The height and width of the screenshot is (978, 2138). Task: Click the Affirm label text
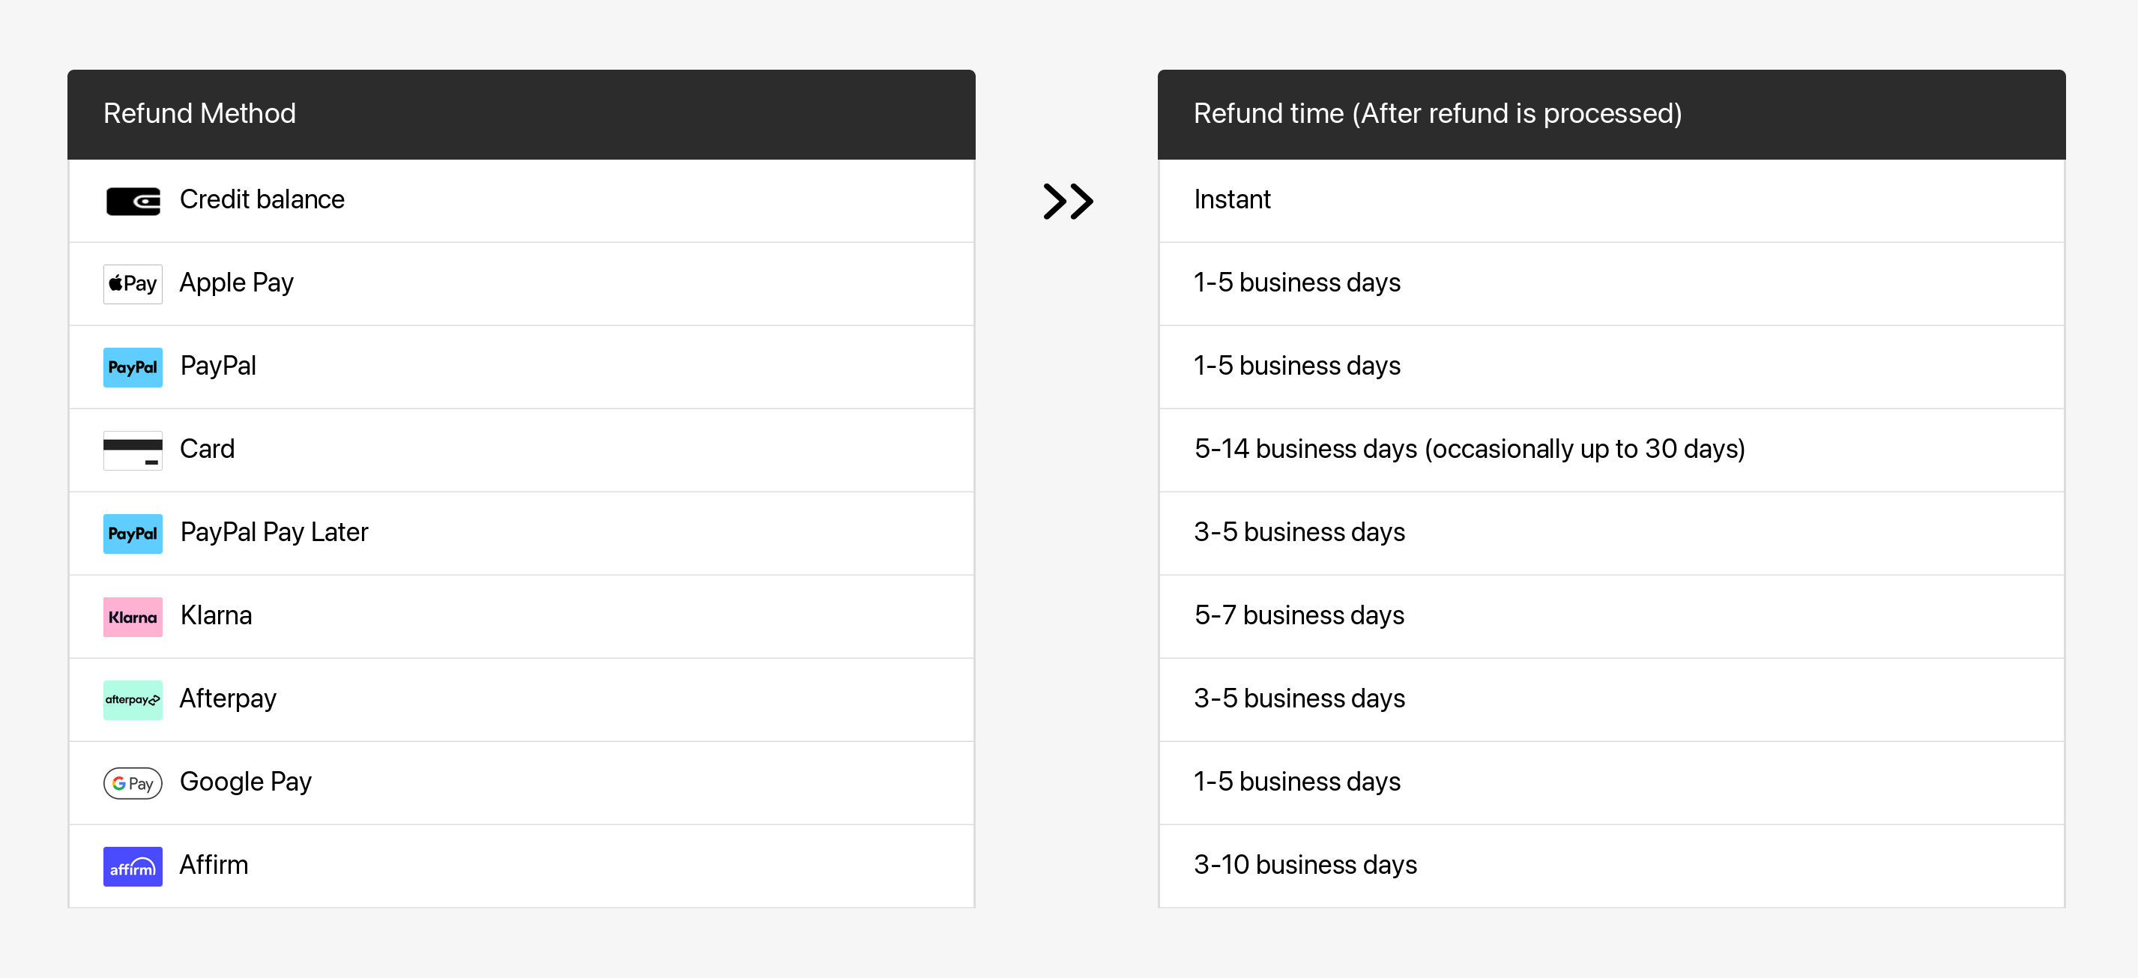click(x=214, y=864)
